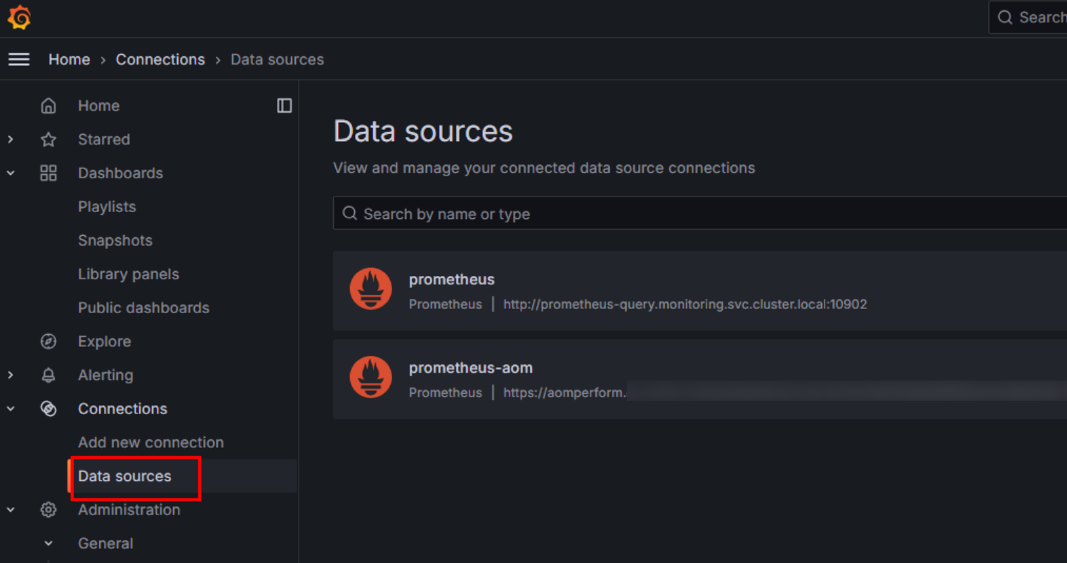Open Administration in the sidebar

(x=129, y=510)
